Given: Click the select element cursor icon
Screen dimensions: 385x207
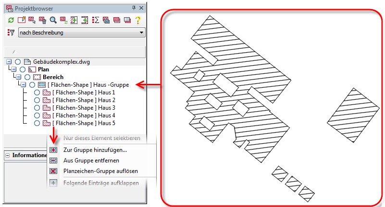Looking at the screenshot, I should (x=32, y=20).
